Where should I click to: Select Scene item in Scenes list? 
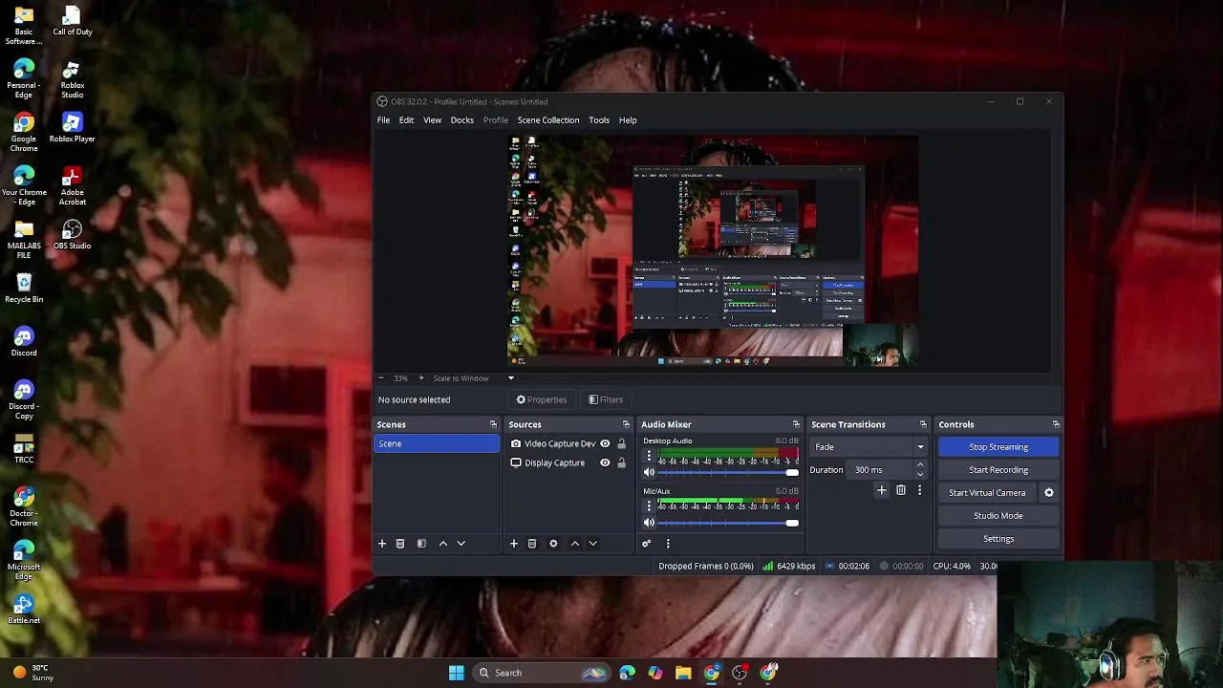(x=437, y=443)
